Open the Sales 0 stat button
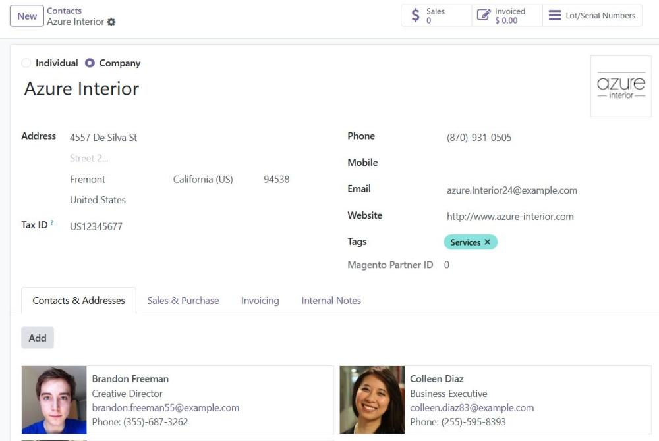Screen dimensions: 659x441 (x=436, y=16)
